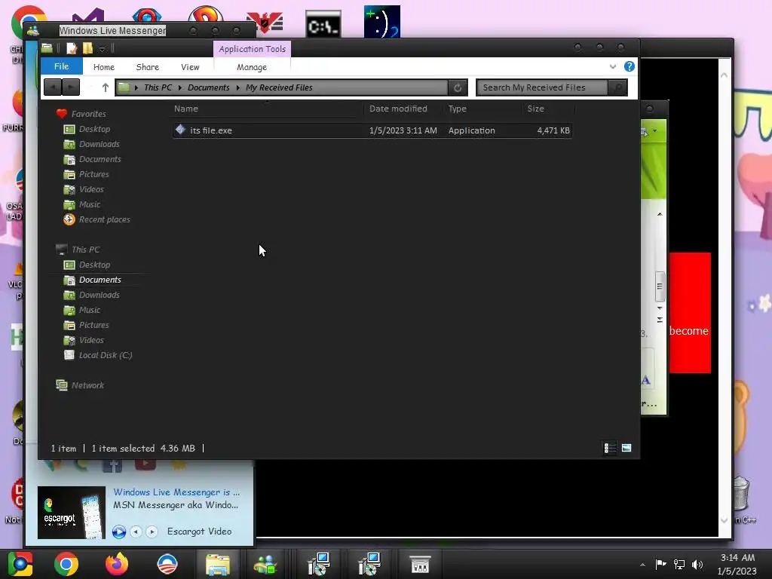Open Properties in the quick access toolbar
The width and height of the screenshot is (772, 579).
[72, 48]
